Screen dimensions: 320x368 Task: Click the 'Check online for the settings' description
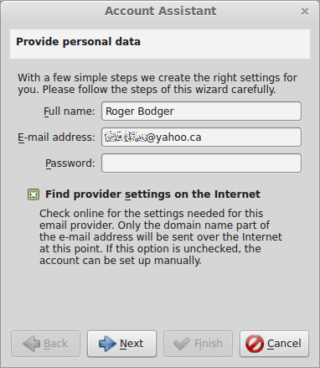point(161,237)
